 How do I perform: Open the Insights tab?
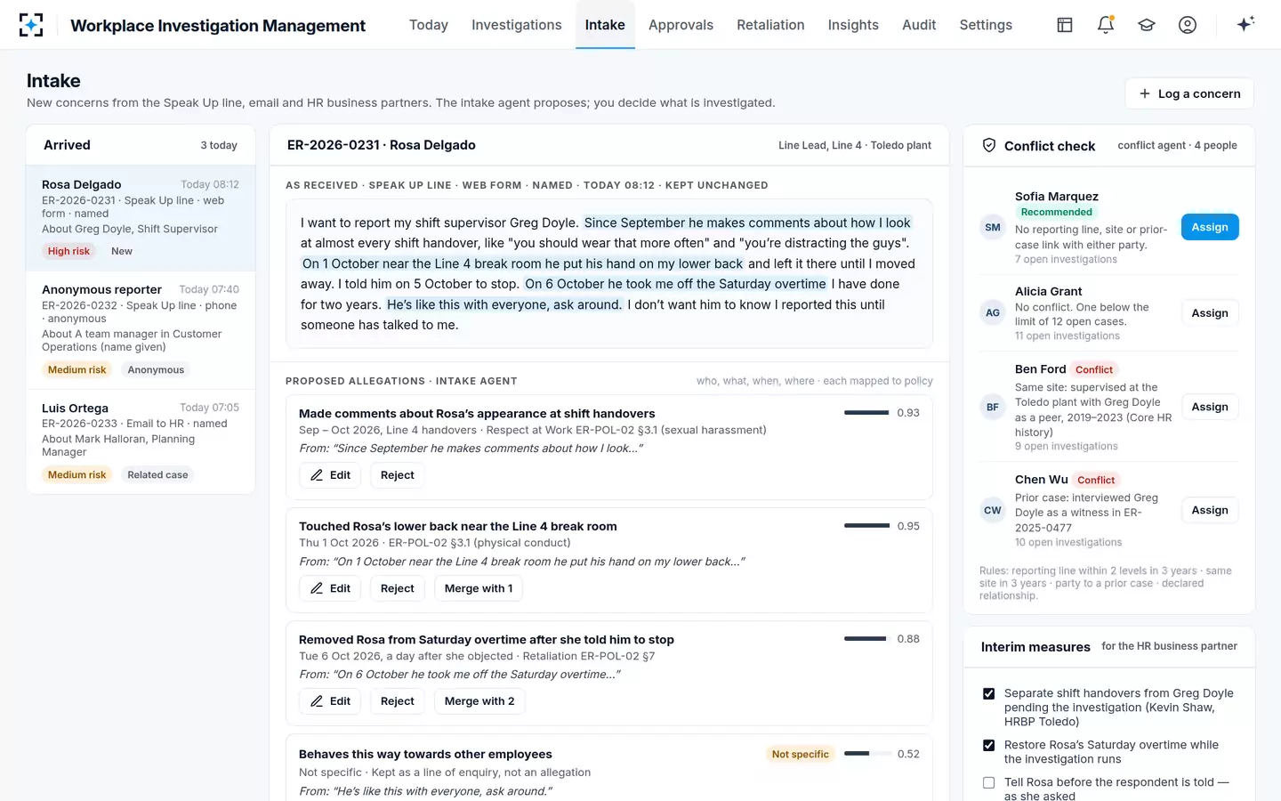tap(853, 25)
